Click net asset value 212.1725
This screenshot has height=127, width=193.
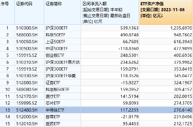[x=183, y=124]
